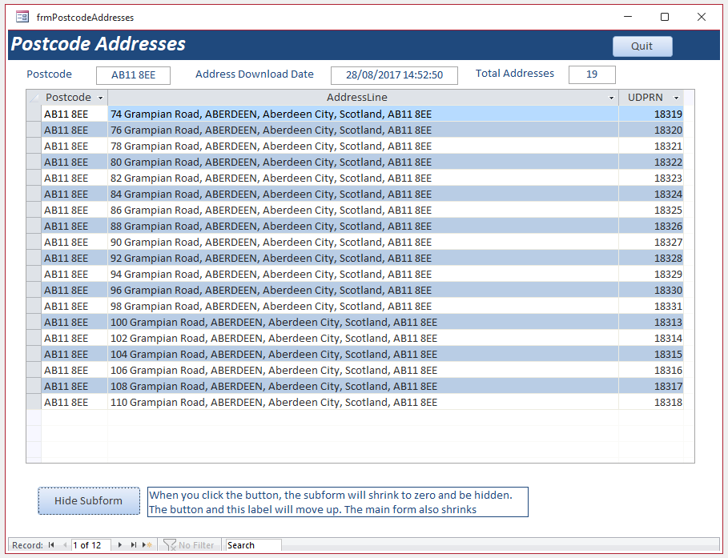Click the AddressLine column header label

(x=356, y=98)
